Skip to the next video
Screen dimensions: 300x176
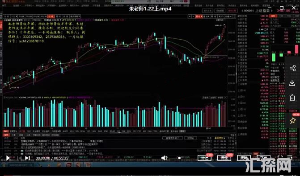coord(28,158)
